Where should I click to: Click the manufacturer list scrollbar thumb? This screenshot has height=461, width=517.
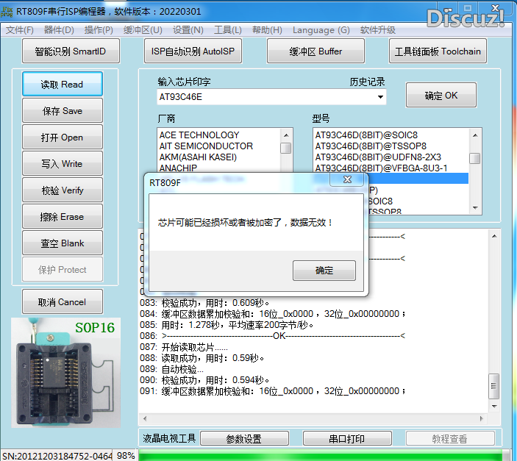pyautogui.click(x=286, y=148)
